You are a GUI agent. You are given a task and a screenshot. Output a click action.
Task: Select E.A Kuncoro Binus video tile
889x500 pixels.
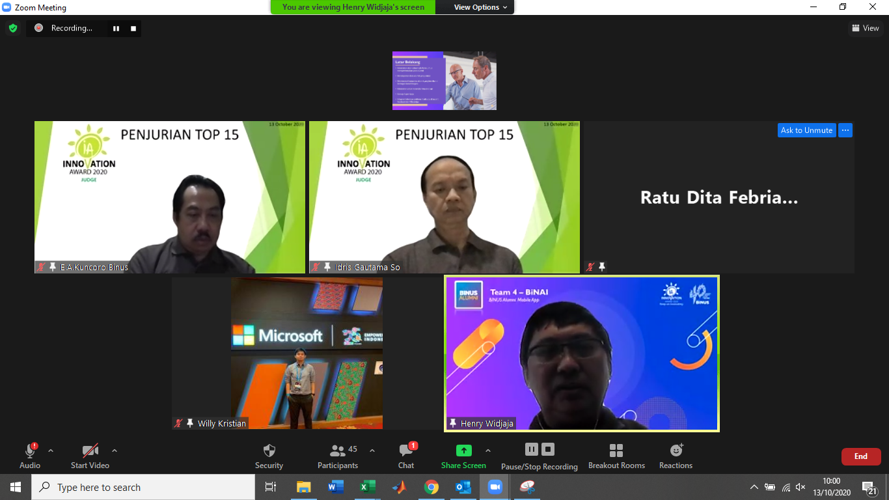[x=170, y=197]
